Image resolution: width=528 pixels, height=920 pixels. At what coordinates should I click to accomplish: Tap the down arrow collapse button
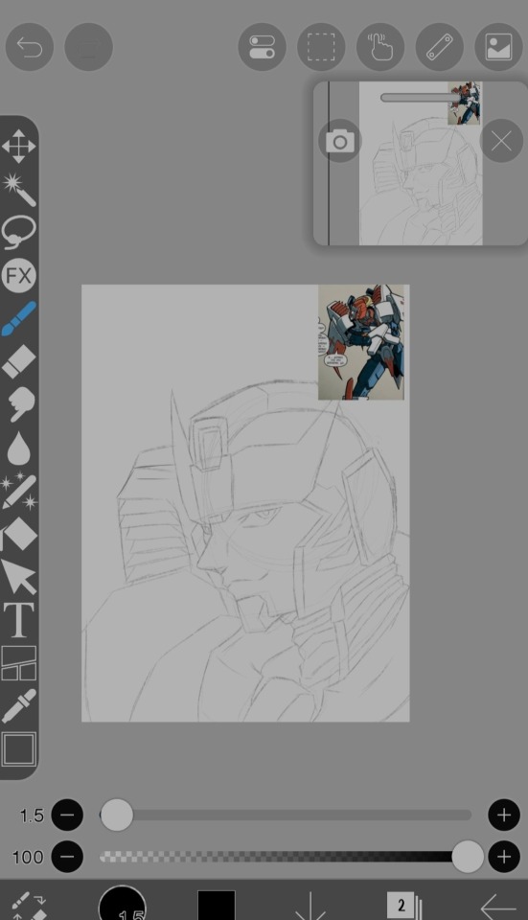coord(310,906)
